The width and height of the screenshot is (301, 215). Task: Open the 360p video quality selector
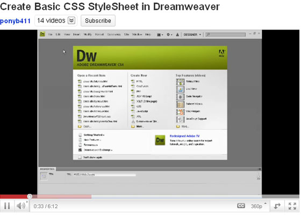pos(259,206)
